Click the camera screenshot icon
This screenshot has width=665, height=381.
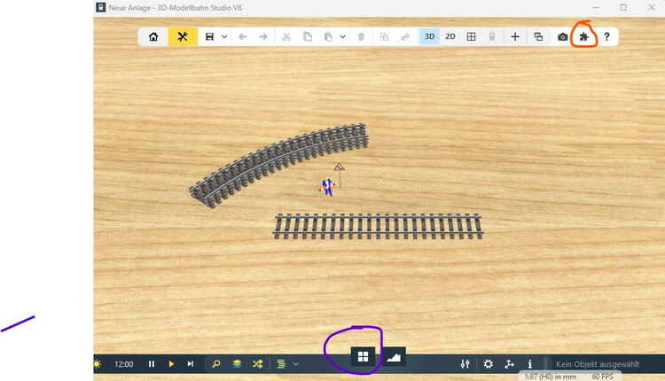coord(563,37)
